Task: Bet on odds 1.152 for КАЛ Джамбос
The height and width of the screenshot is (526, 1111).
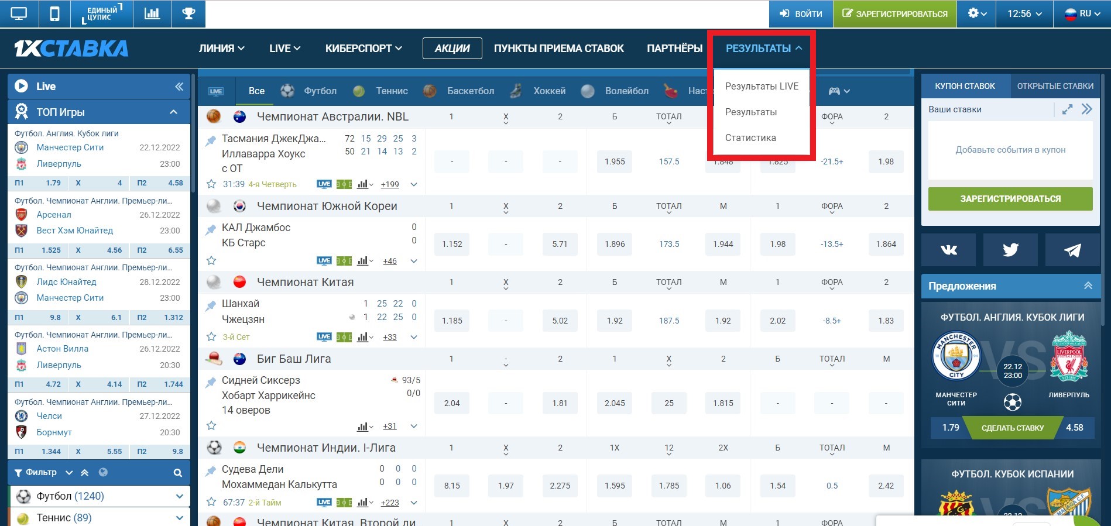Action: pos(452,244)
